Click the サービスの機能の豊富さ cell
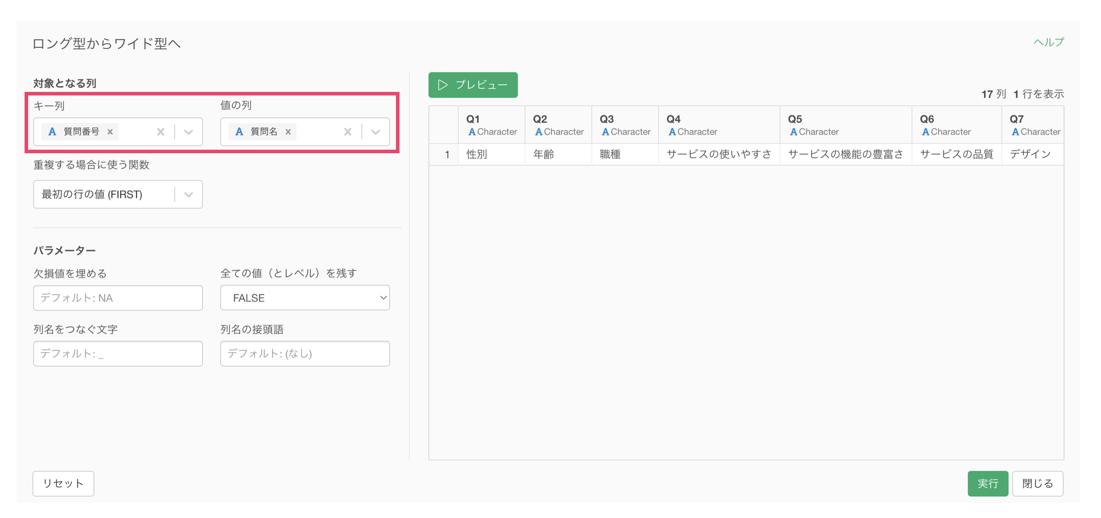1101x518 pixels. click(846, 154)
